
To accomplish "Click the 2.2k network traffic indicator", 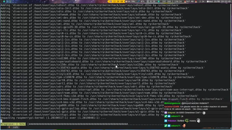I will click(200, 2).
